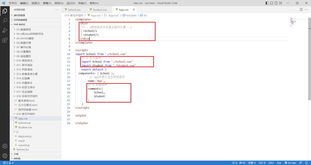Open the 文件(F) menu
311x165 pixels.
(x=13, y=3)
